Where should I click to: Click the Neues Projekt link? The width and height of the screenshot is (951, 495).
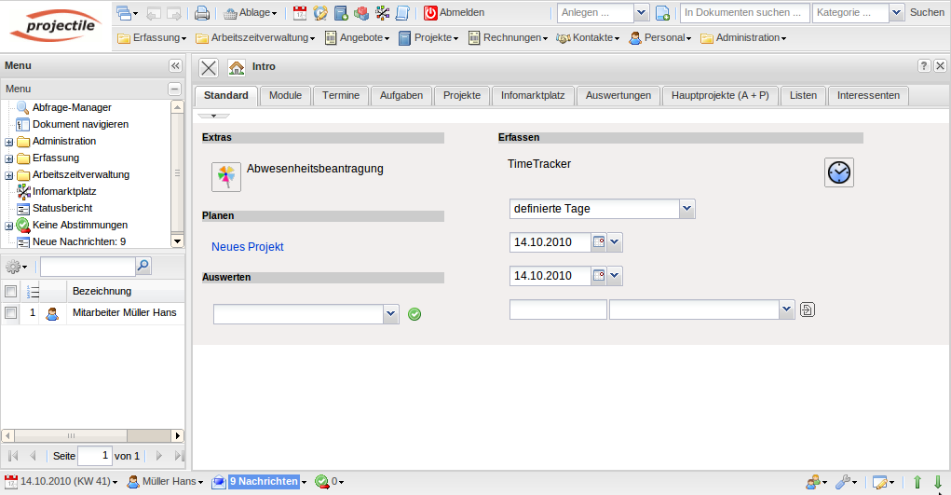[x=248, y=247]
